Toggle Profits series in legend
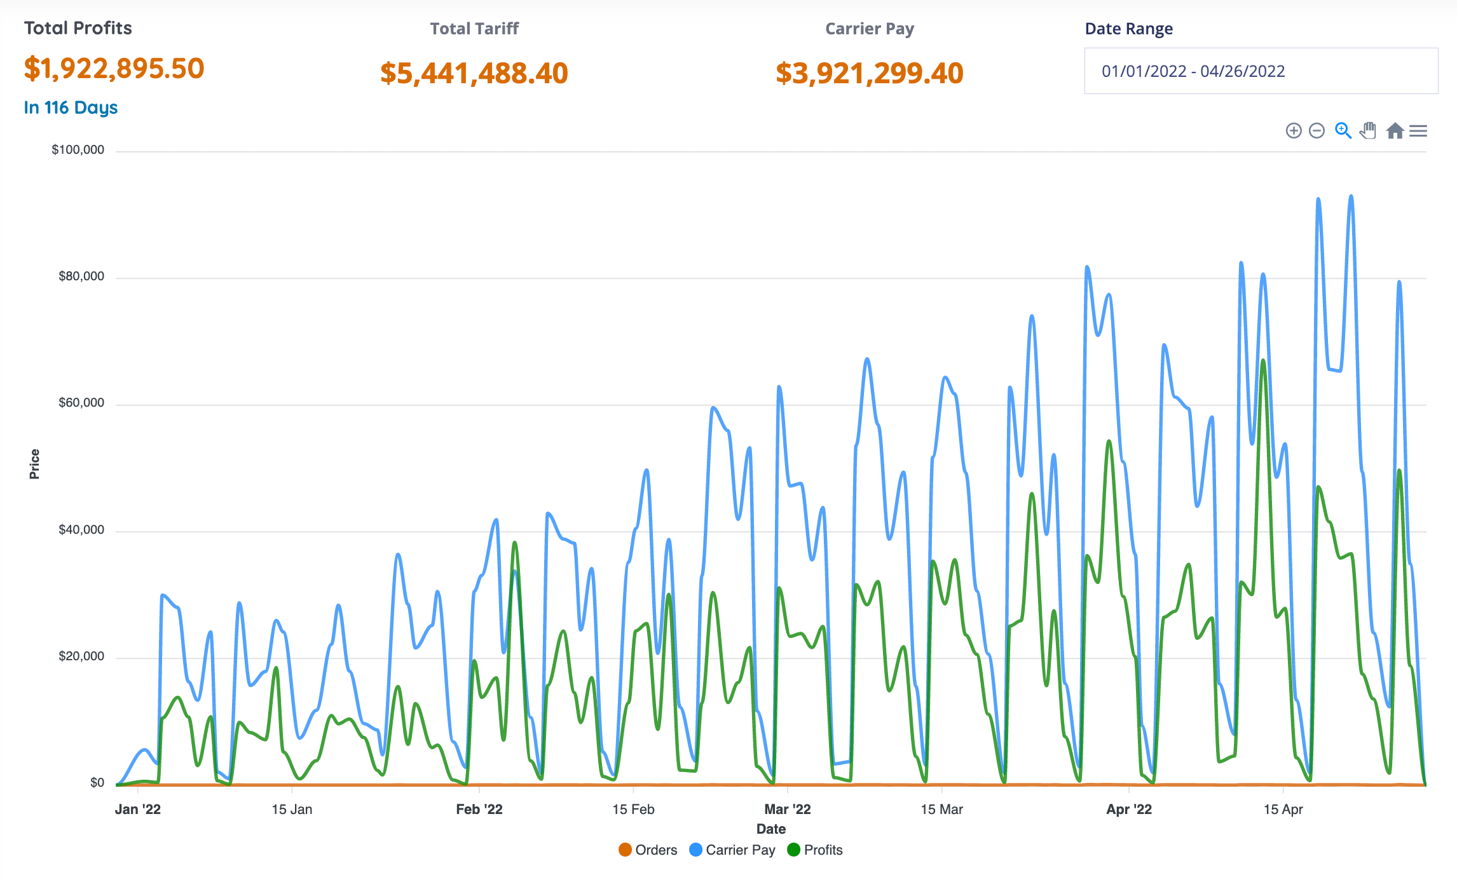This screenshot has height=882, width=1457. [x=823, y=850]
